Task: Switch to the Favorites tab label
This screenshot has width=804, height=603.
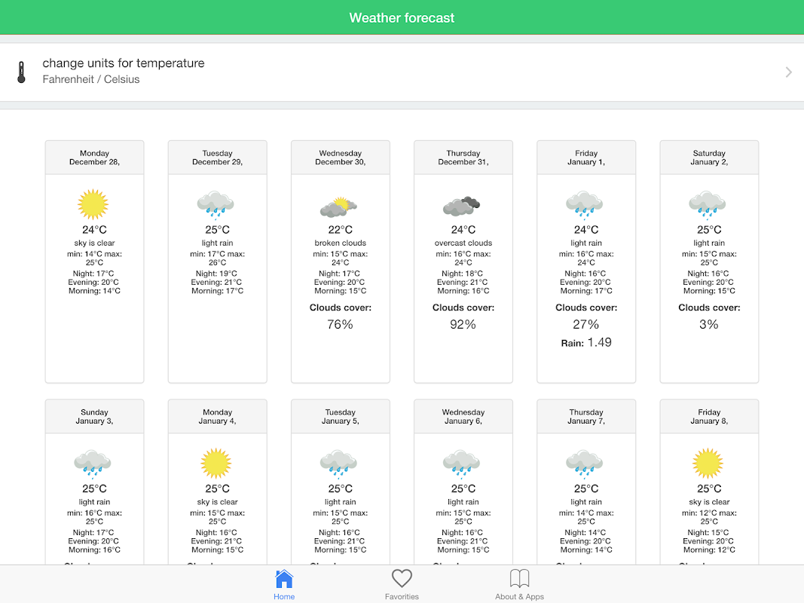Action: pyautogui.click(x=402, y=596)
